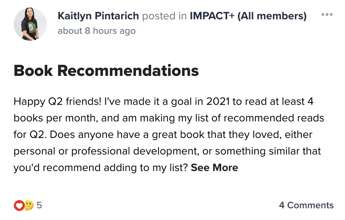Click the last post line starting "you'd recommend"
Viewport: 345px width, 220px height.
click(x=100, y=168)
